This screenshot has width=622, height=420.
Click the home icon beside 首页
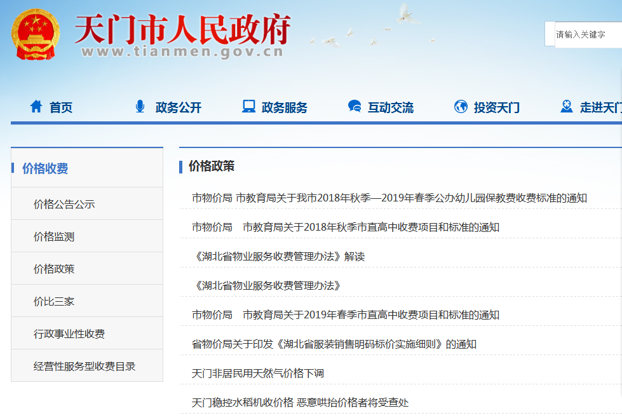tap(36, 107)
